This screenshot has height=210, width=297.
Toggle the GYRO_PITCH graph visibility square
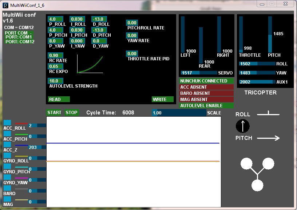click(7, 166)
